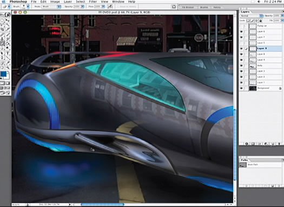
Task: Open options bar Opacity slider arrow
Action: coord(83,6)
